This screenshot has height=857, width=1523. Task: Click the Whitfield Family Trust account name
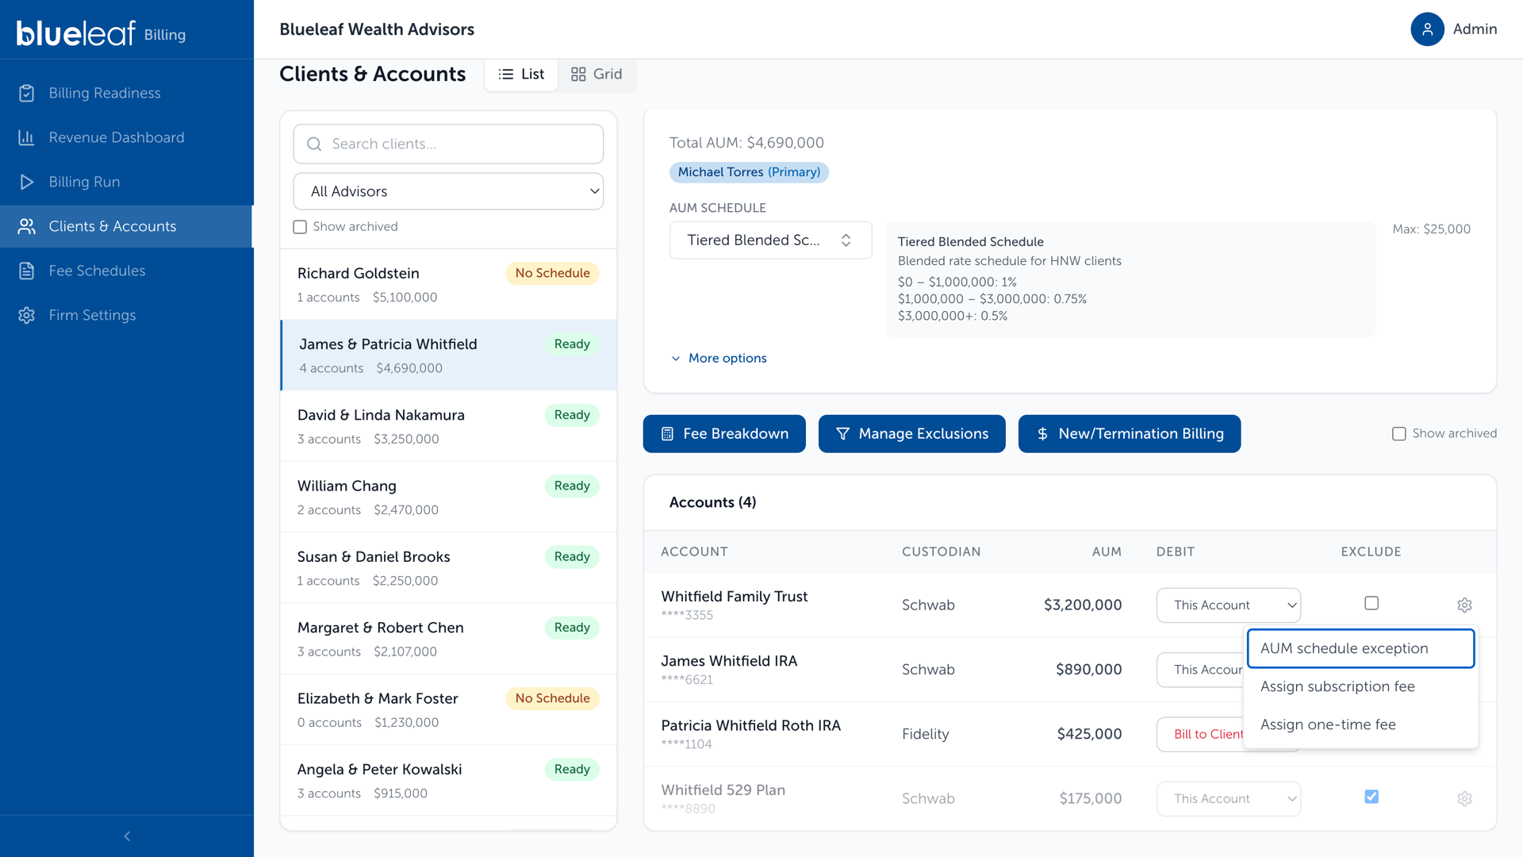click(735, 597)
